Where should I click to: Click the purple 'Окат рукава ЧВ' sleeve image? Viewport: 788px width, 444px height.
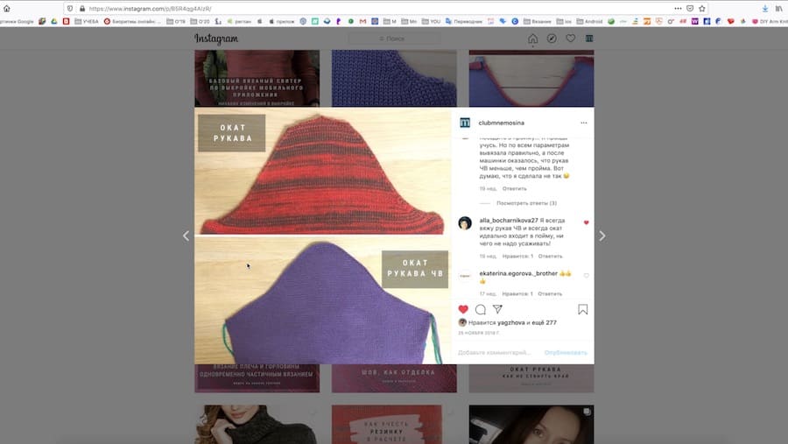[x=322, y=300]
